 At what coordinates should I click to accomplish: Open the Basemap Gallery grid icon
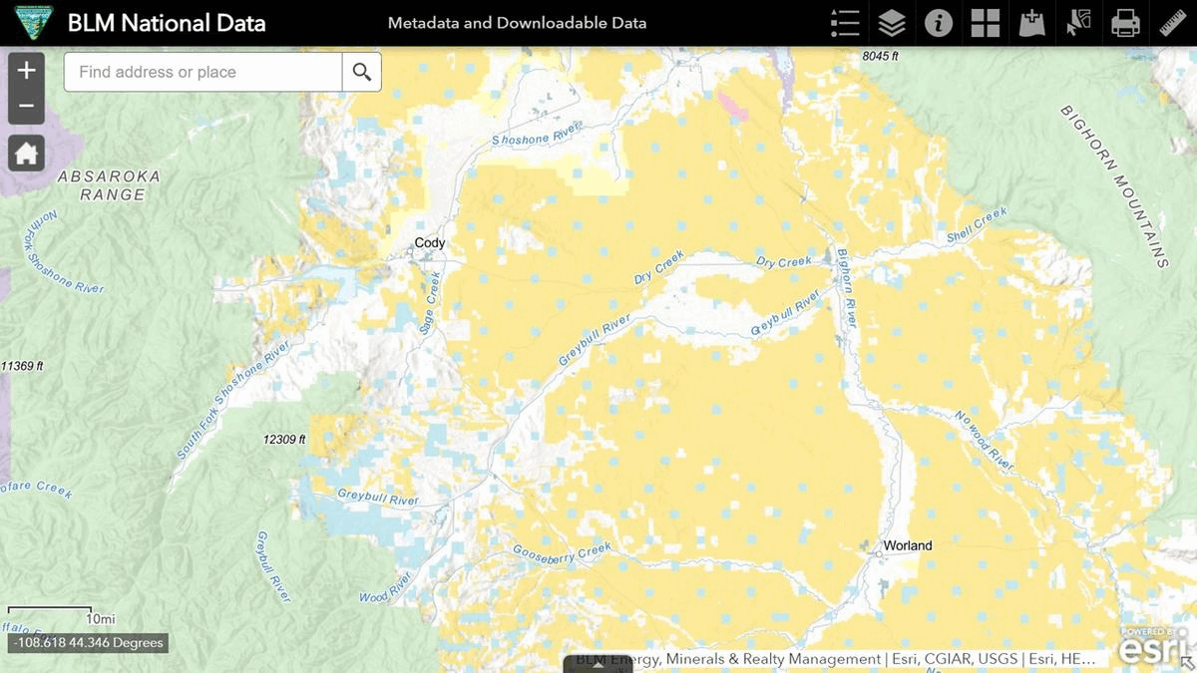tap(986, 23)
